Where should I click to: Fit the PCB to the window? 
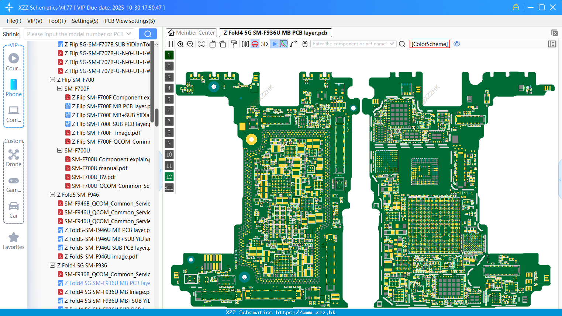pos(201,44)
